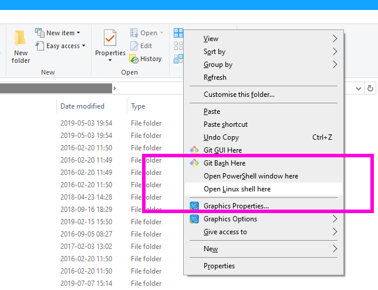Image resolution: width=378 pixels, height=290 pixels.
Task: Select Open PowerShell window here
Action: [x=264, y=176]
